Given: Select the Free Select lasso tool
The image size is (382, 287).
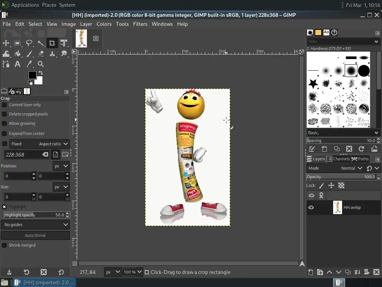Looking at the screenshot, I should [x=29, y=43].
